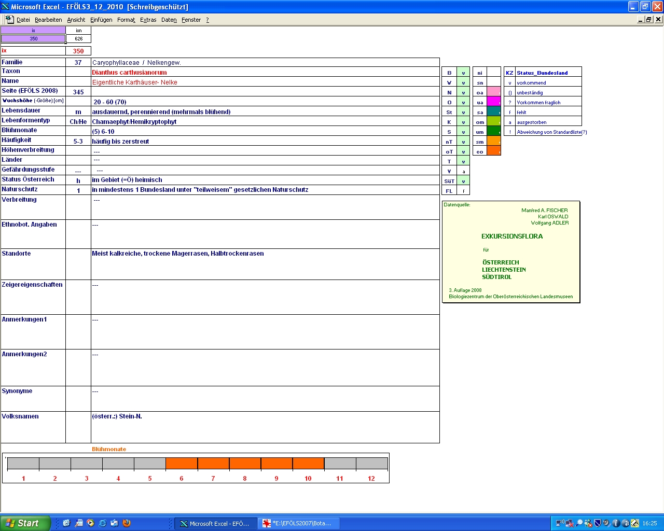Screen dimensions: 664x531
Task: Click the magnifier tray icon
Action: (579, 523)
